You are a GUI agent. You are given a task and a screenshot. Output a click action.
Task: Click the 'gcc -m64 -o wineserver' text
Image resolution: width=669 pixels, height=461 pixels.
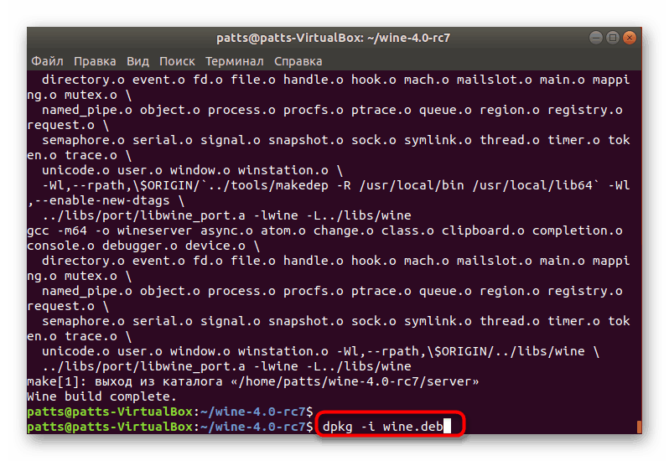(110, 230)
